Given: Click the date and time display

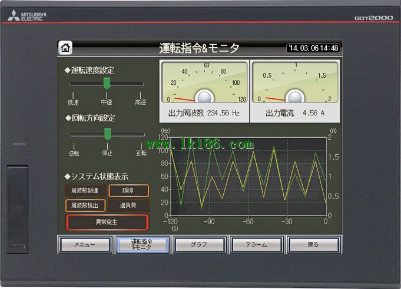Looking at the screenshot, I should click(313, 48).
